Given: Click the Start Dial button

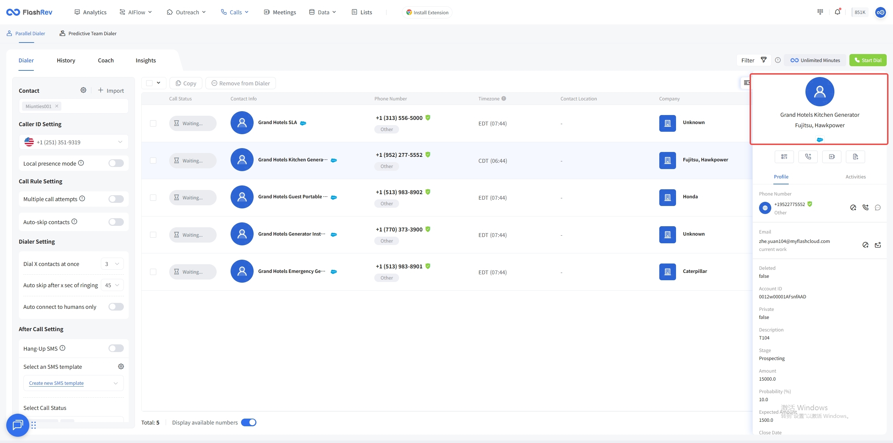Looking at the screenshot, I should click(868, 60).
